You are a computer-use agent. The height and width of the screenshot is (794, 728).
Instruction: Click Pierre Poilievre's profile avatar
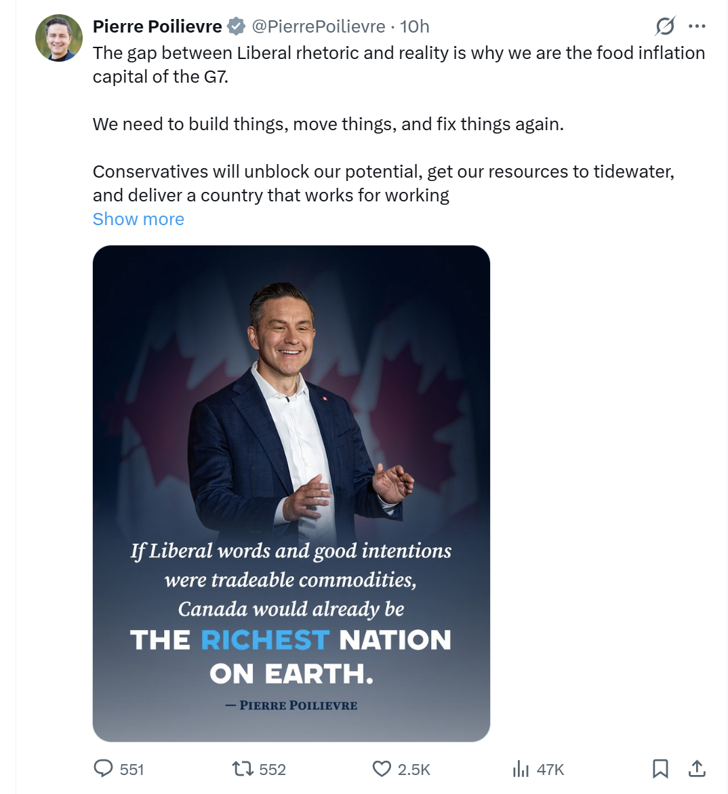(x=59, y=38)
